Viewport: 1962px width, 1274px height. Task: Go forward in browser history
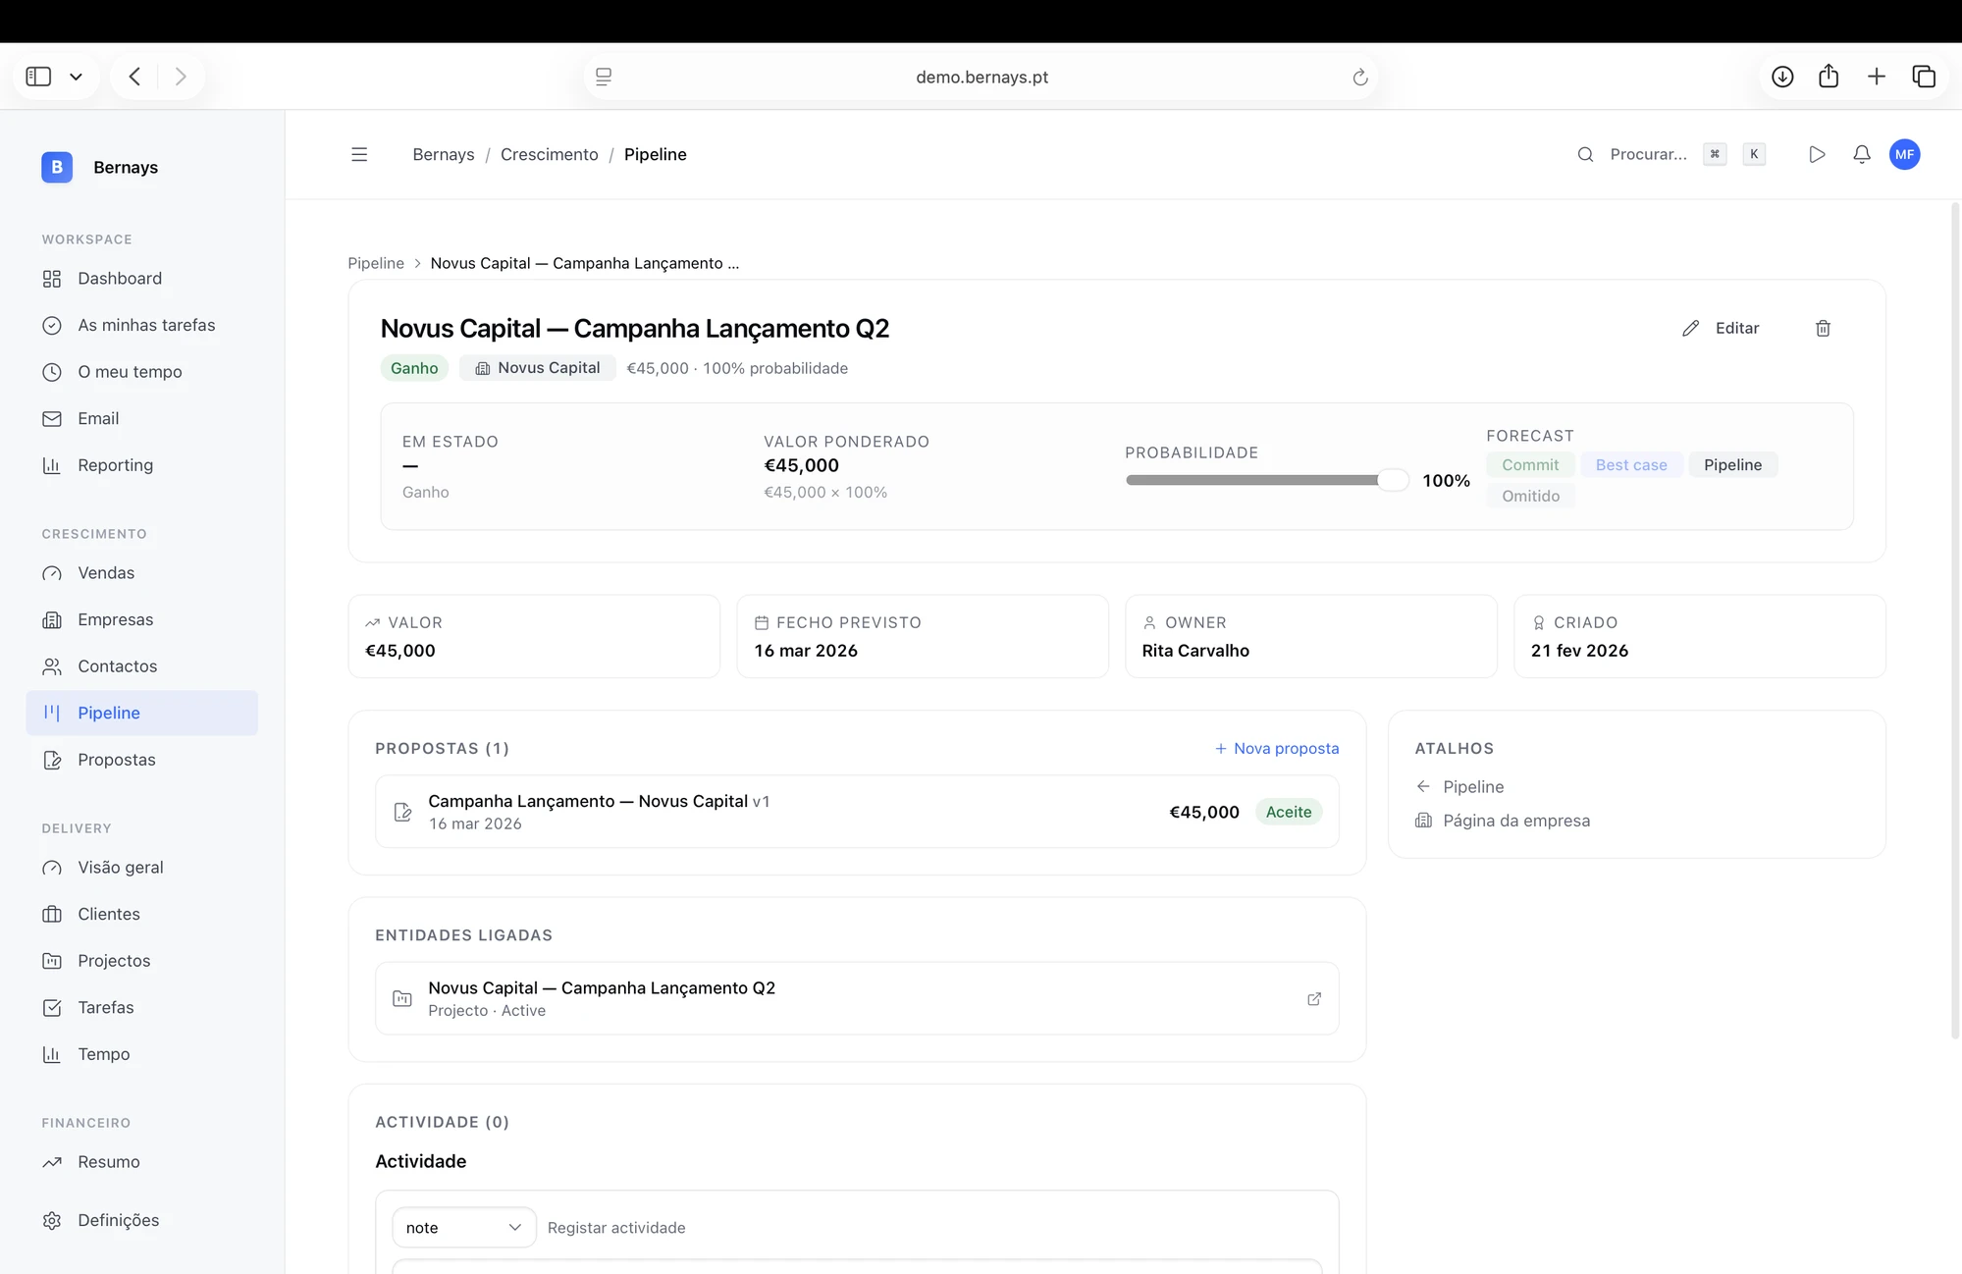pos(181,77)
